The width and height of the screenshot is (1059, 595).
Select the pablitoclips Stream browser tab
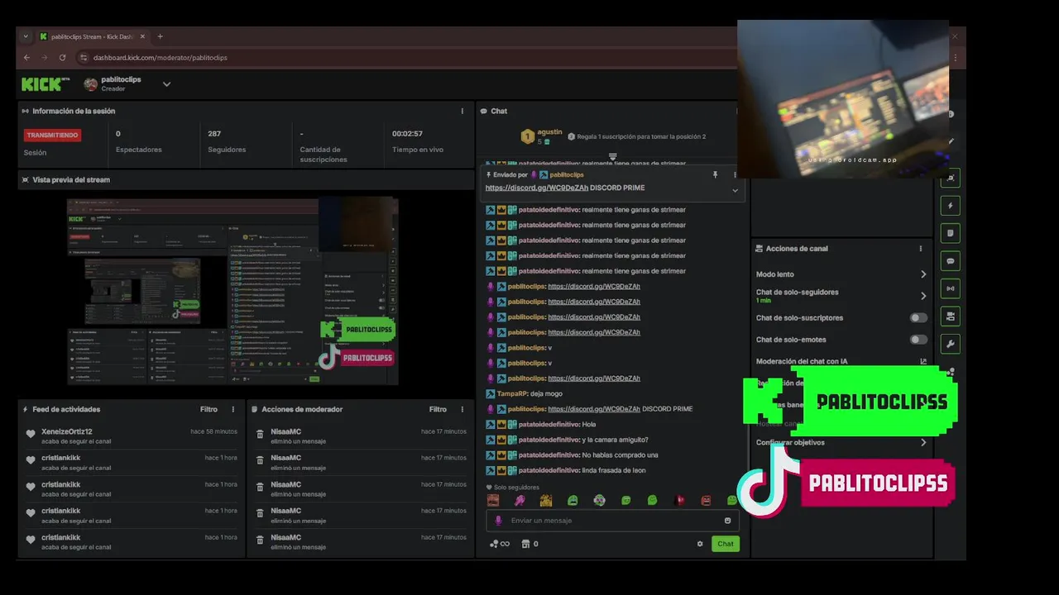[91, 36]
